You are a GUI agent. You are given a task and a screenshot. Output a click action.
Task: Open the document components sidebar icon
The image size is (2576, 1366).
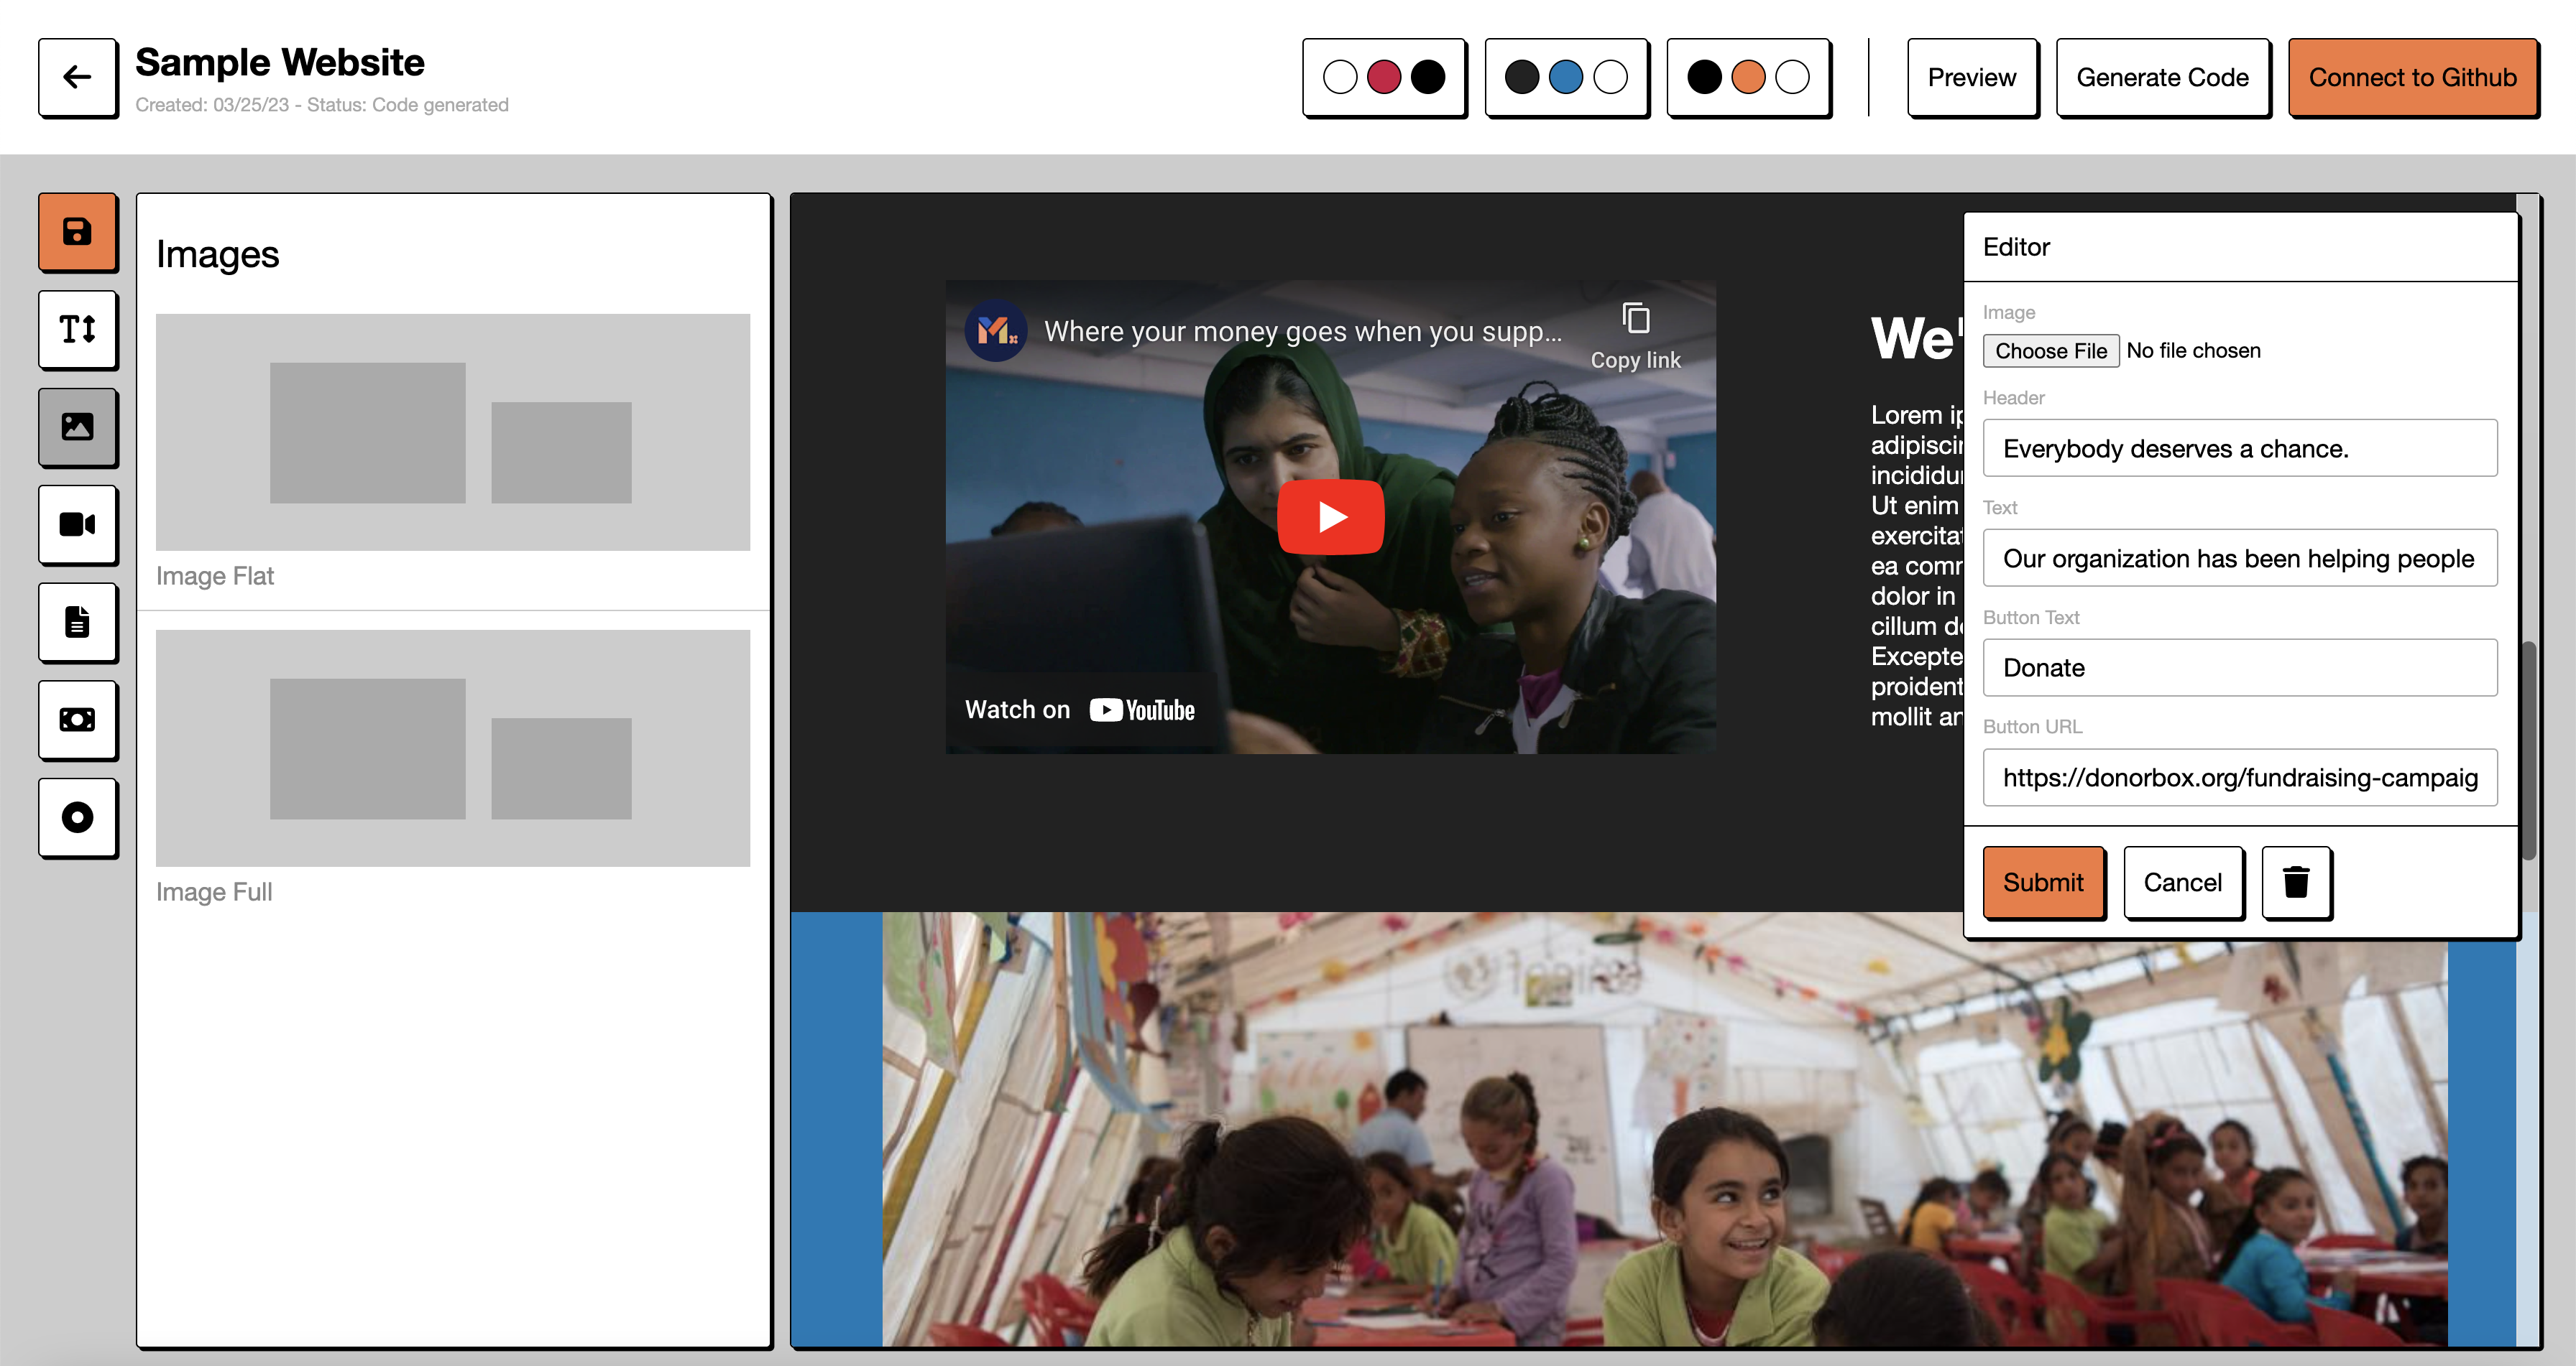point(77,621)
